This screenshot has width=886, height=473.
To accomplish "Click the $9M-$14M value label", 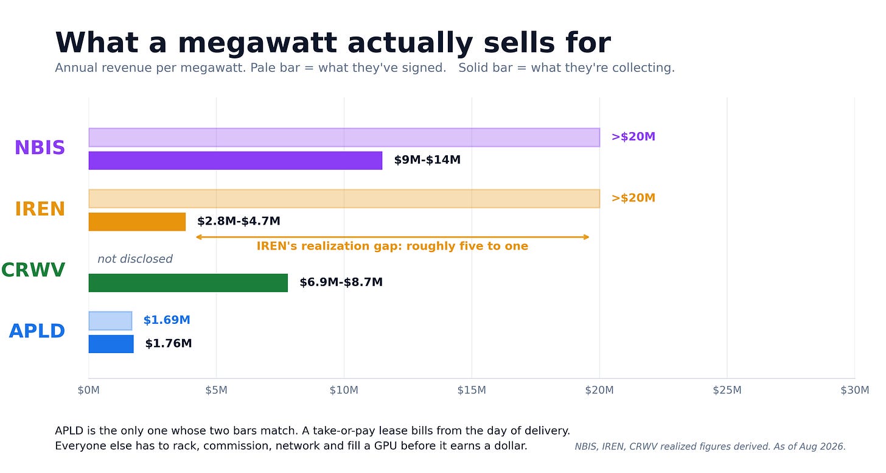I will click(427, 160).
